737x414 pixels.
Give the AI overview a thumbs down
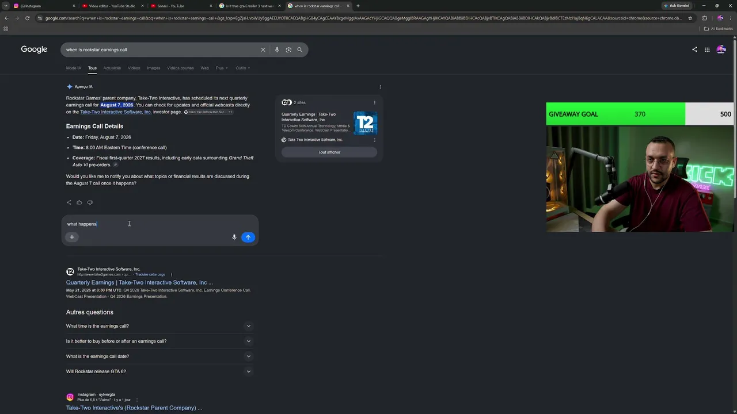(x=90, y=202)
